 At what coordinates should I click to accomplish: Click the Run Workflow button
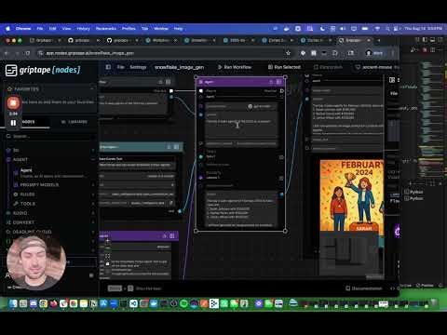pyautogui.click(x=235, y=67)
